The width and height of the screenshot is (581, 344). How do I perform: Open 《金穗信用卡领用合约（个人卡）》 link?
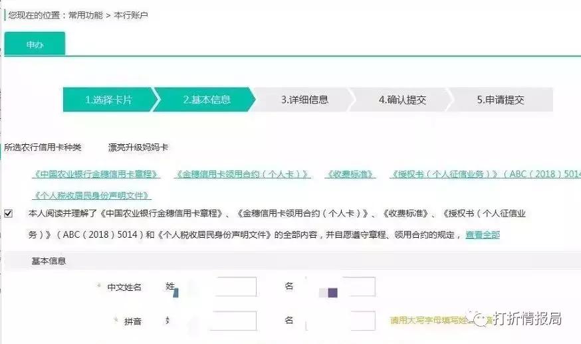click(x=243, y=174)
